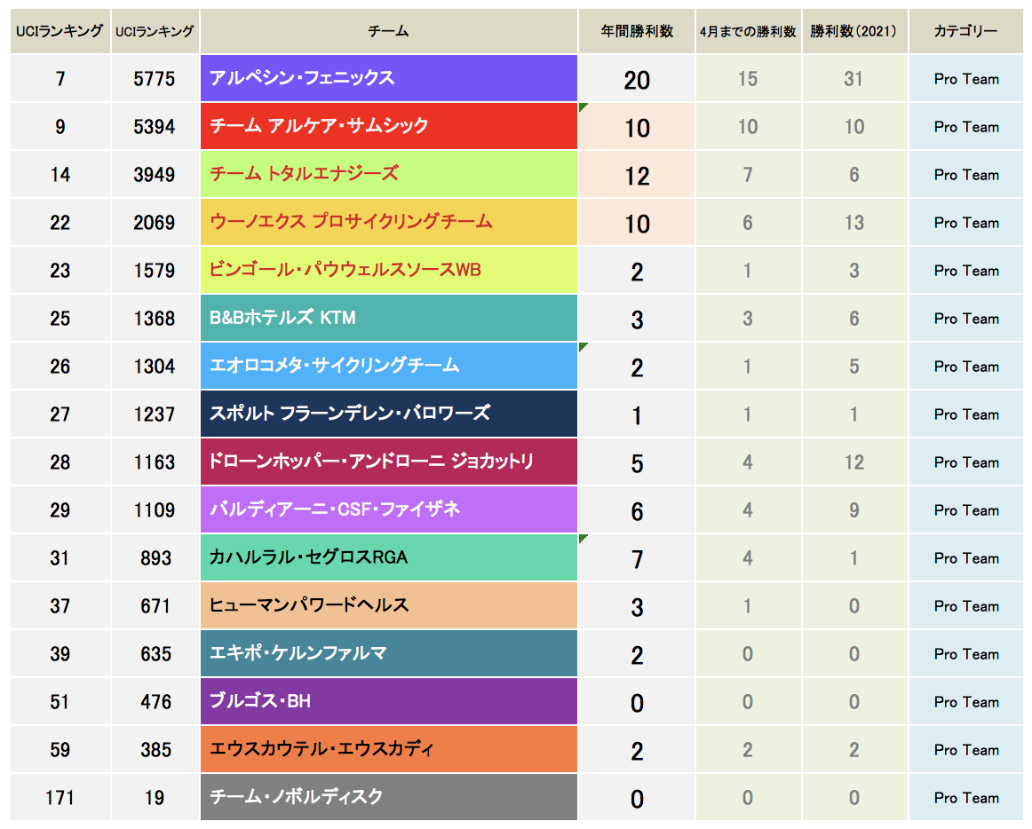The width and height of the screenshot is (1032, 829).
Task: Click the 年間勝利数 column header
Action: [637, 31]
